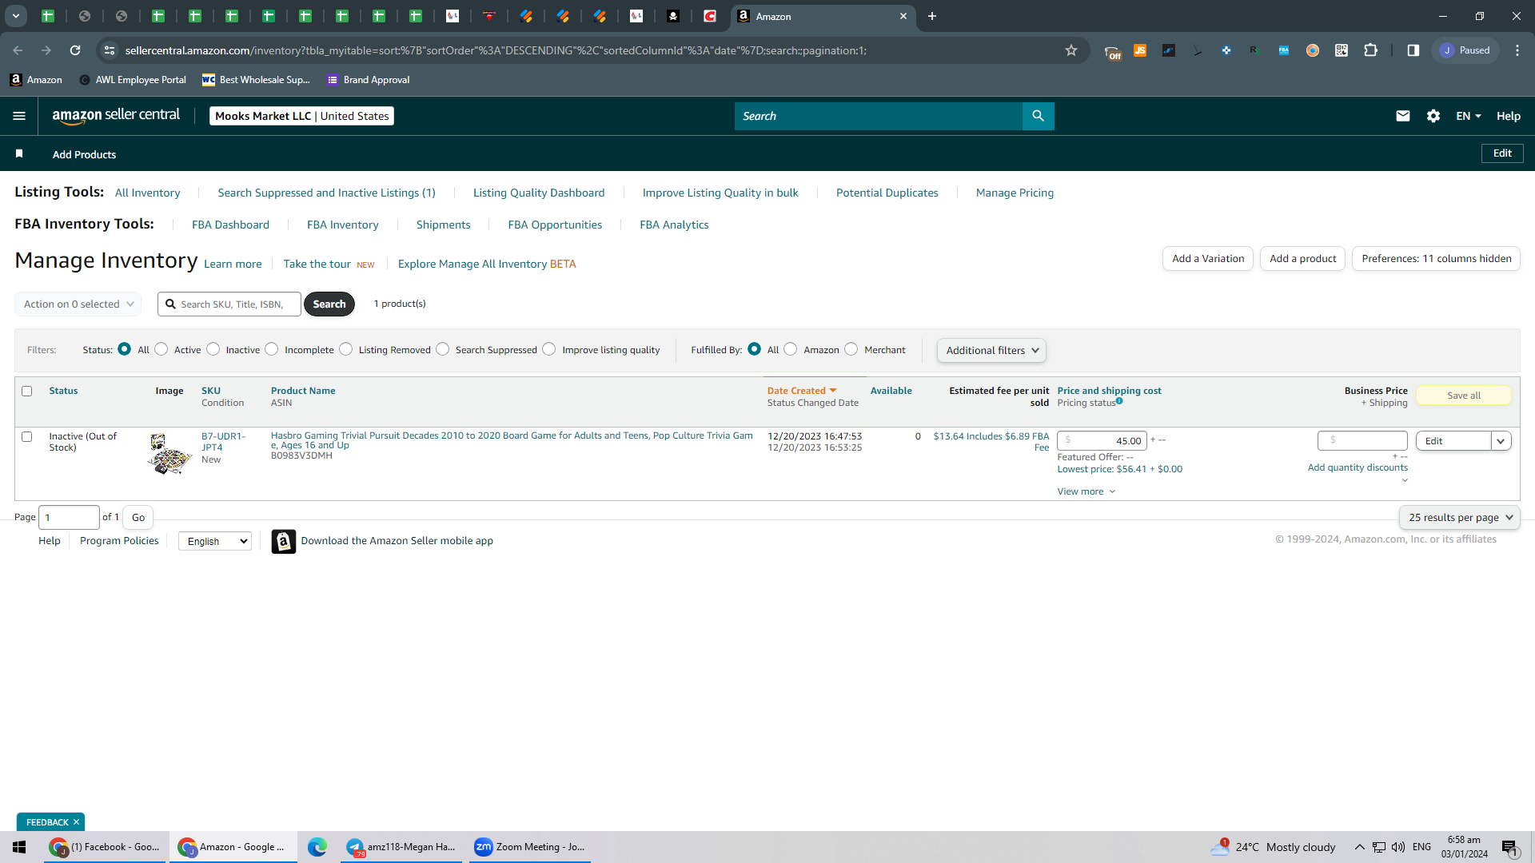1535x863 pixels.
Task: Open FBA Analytics
Action: 674,225
